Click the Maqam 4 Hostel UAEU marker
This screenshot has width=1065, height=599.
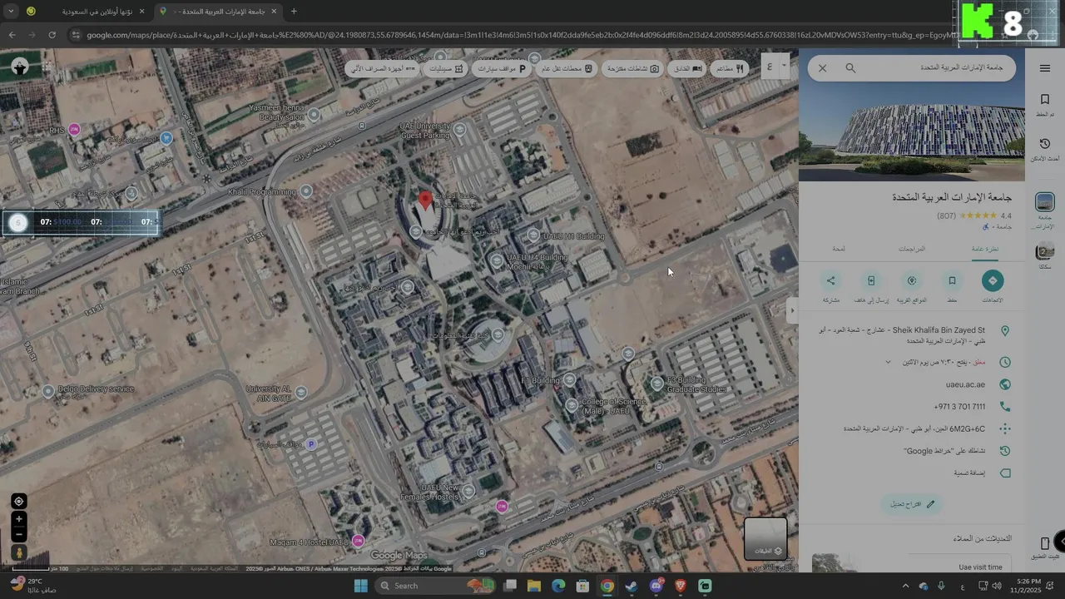coord(359,541)
